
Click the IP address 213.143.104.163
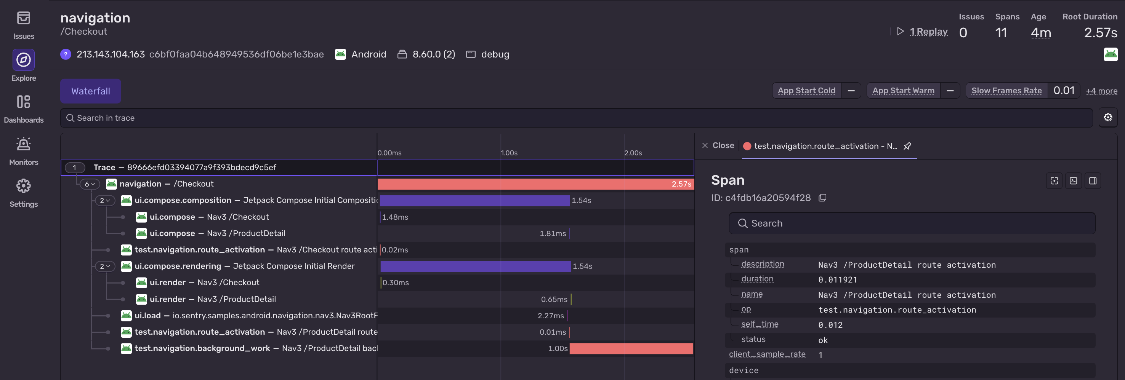(x=111, y=54)
